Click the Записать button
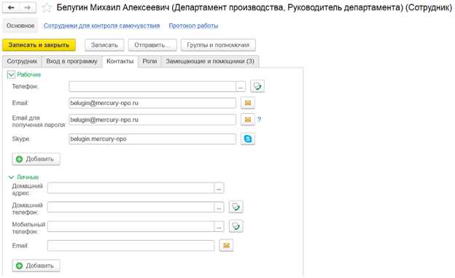 coord(104,45)
